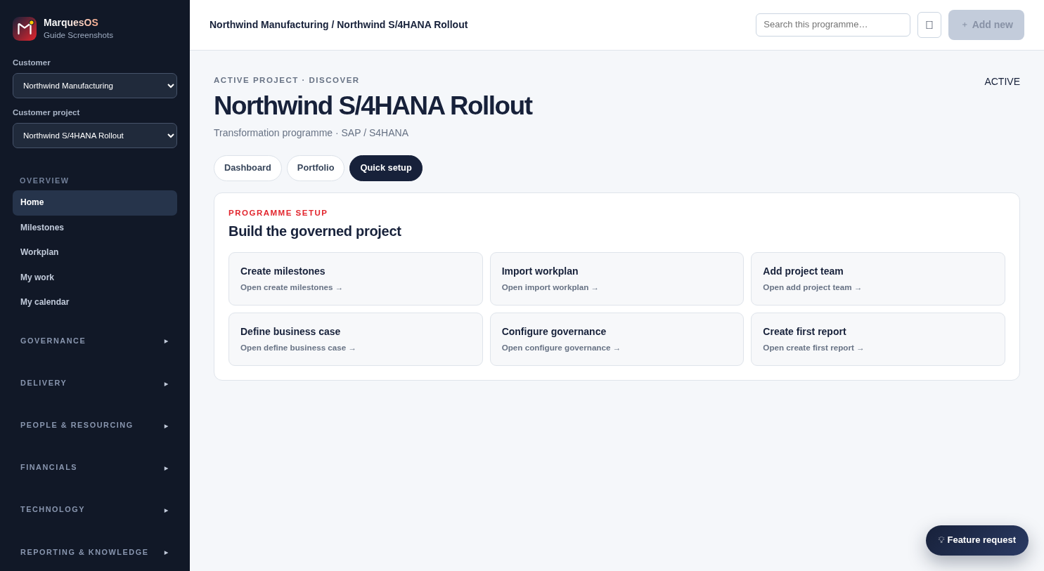The height and width of the screenshot is (571, 1044).
Task: Select the Quick setup tab
Action: (x=386, y=168)
